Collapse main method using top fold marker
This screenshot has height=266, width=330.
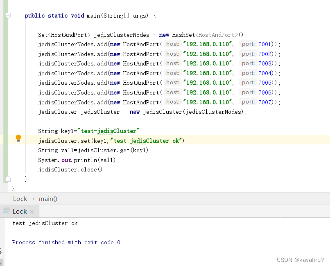click(8, 16)
